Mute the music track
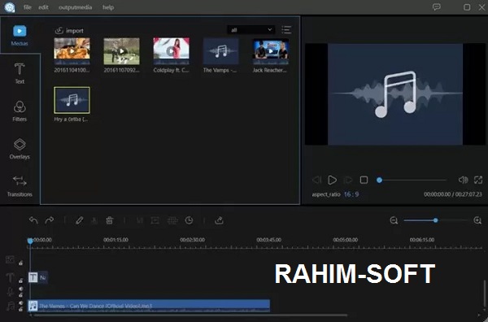 tap(20, 303)
